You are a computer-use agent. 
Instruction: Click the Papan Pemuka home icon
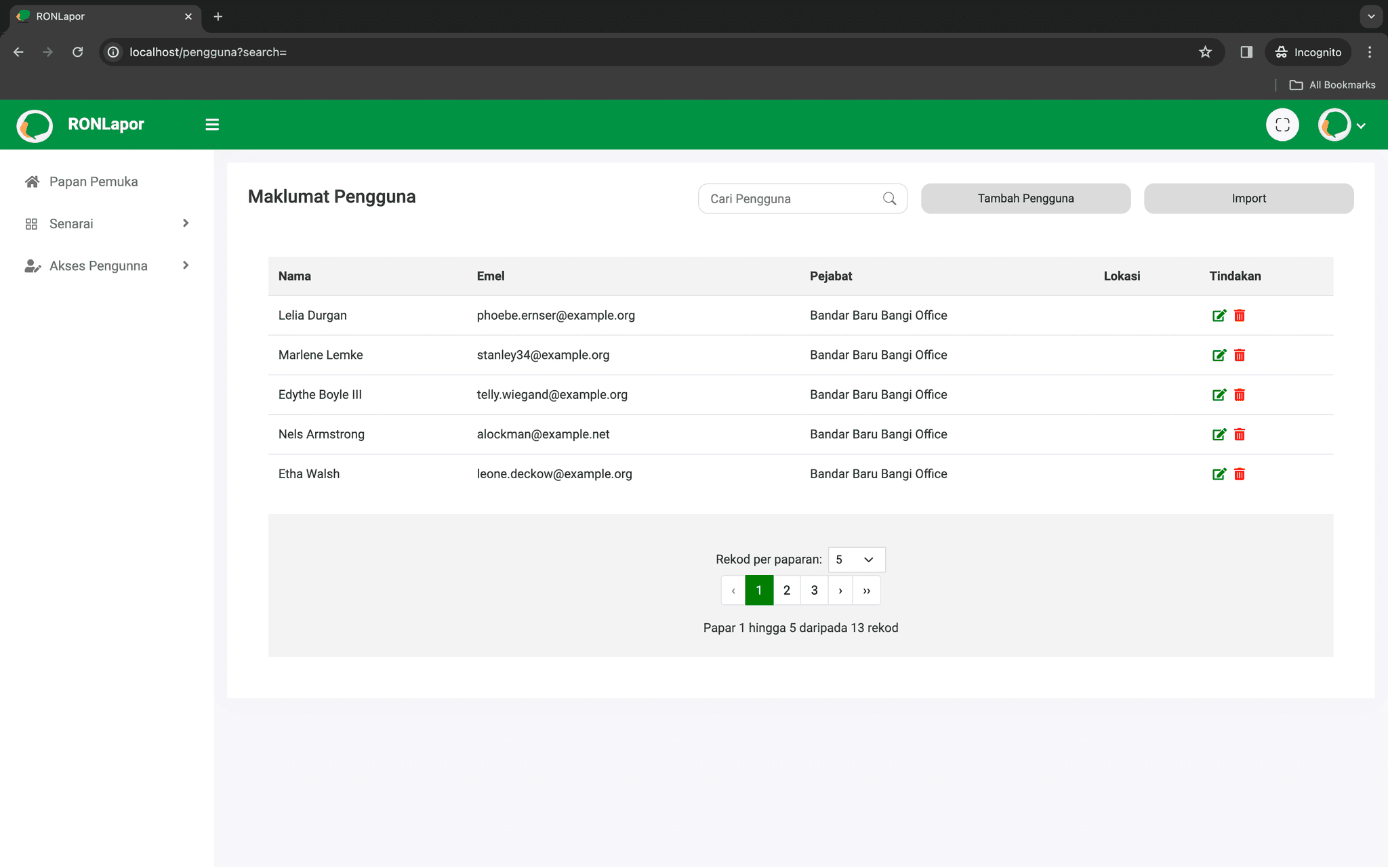click(32, 182)
